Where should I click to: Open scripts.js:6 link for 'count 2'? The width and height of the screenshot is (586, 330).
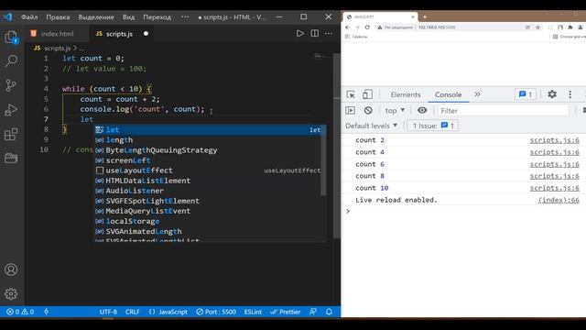554,140
